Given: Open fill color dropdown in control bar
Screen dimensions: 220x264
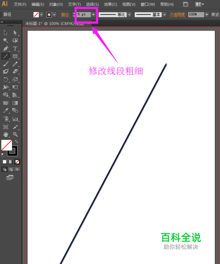Looking at the screenshot, I should tap(41, 15).
